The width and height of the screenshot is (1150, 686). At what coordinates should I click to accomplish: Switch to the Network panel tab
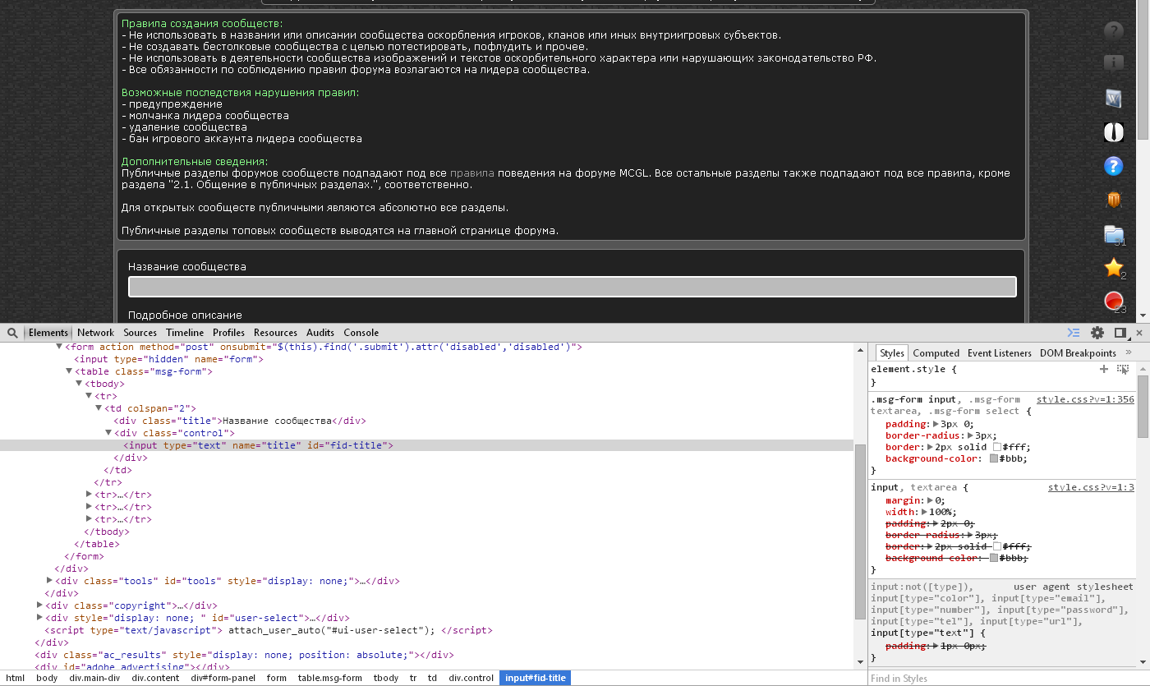click(95, 333)
